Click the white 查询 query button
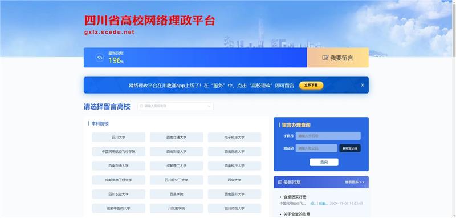This screenshot has height=218, width=456. click(x=324, y=162)
